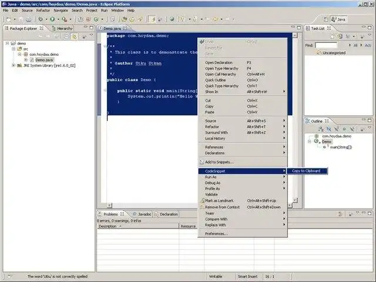Click the Open Perspective icon
Screen dimensions: 376x282
pos(326,19)
